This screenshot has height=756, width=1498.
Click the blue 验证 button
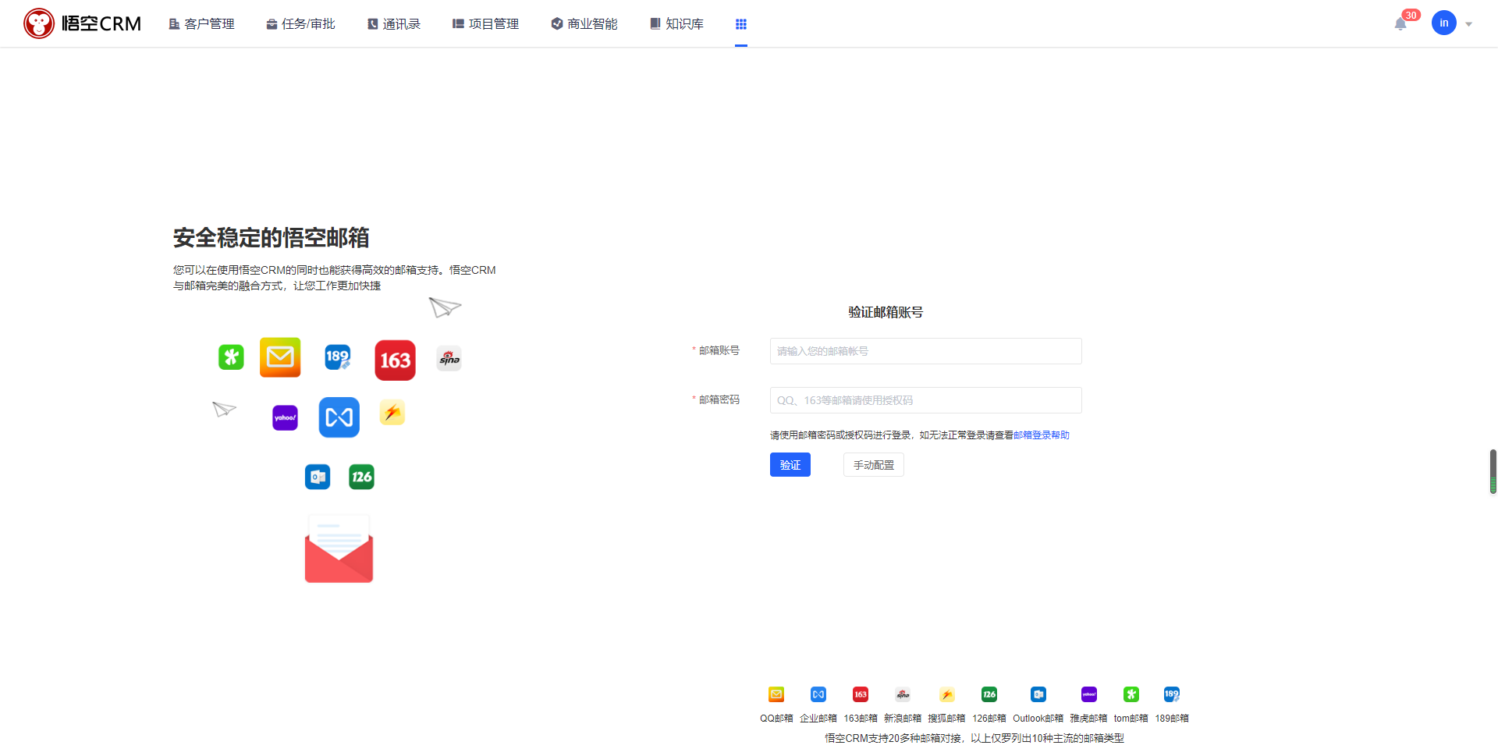tap(790, 465)
